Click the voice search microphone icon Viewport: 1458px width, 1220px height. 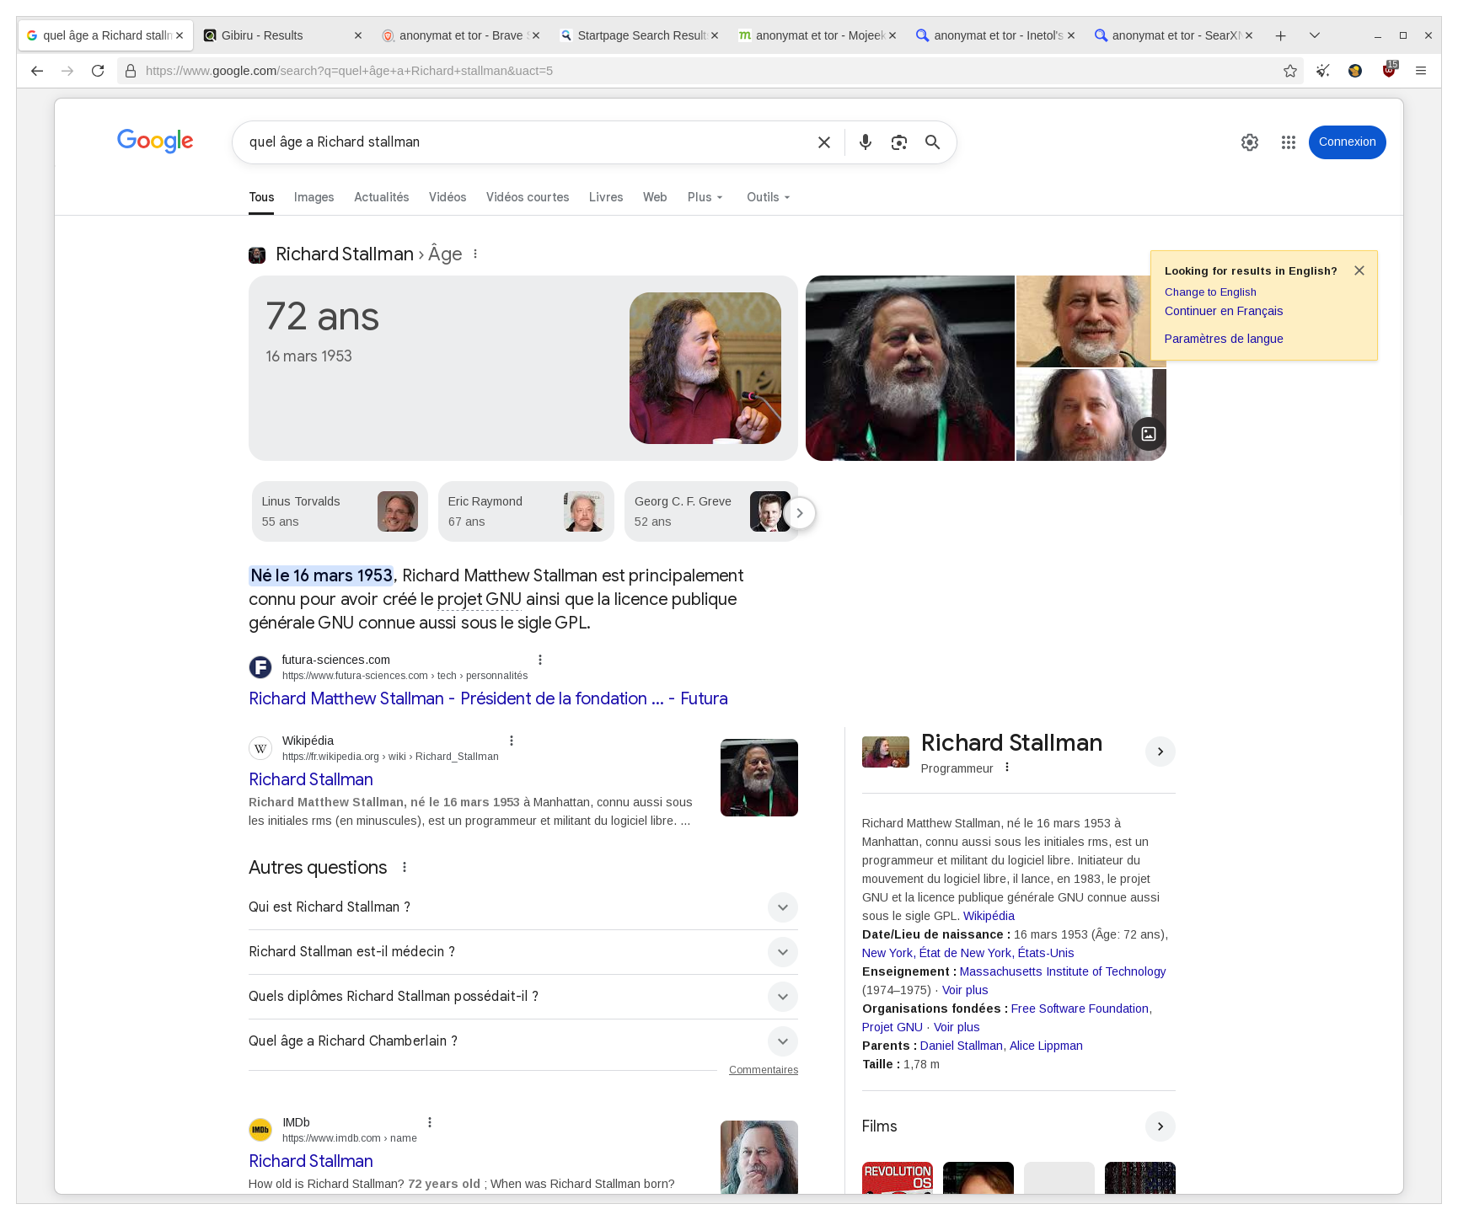865,142
